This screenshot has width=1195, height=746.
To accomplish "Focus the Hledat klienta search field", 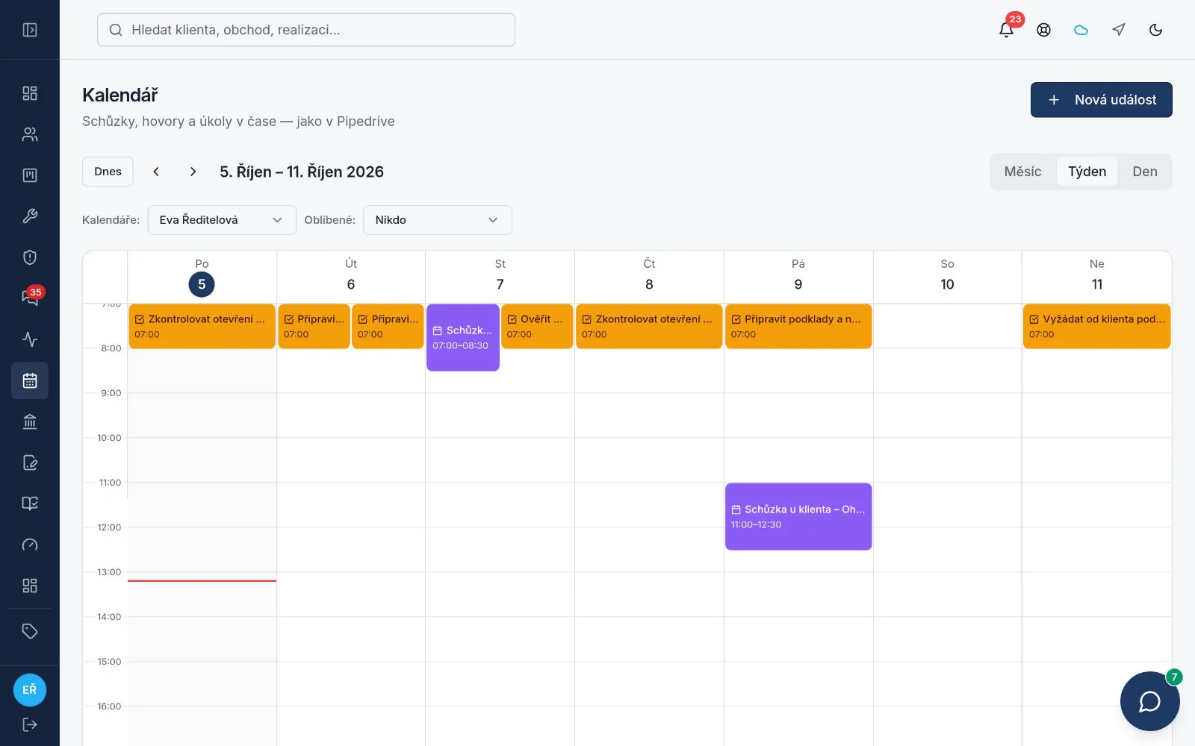I will click(x=306, y=30).
